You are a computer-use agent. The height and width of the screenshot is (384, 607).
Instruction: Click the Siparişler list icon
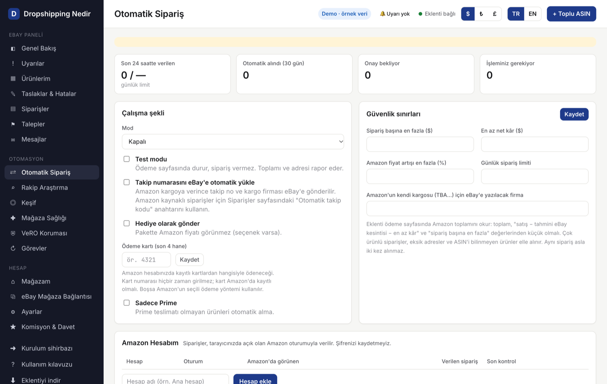pyautogui.click(x=13, y=109)
